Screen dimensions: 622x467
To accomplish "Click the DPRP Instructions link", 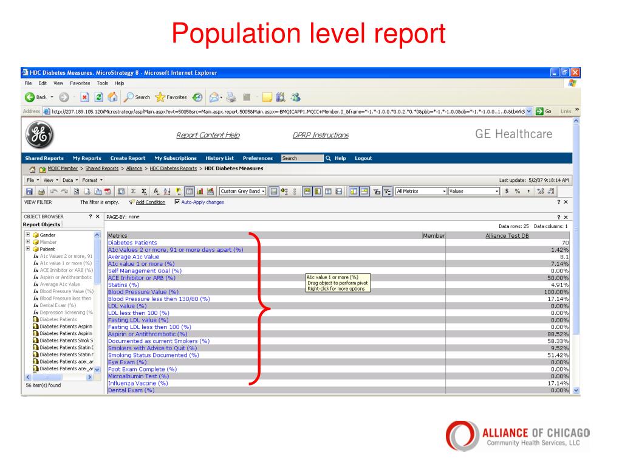I will [321, 135].
